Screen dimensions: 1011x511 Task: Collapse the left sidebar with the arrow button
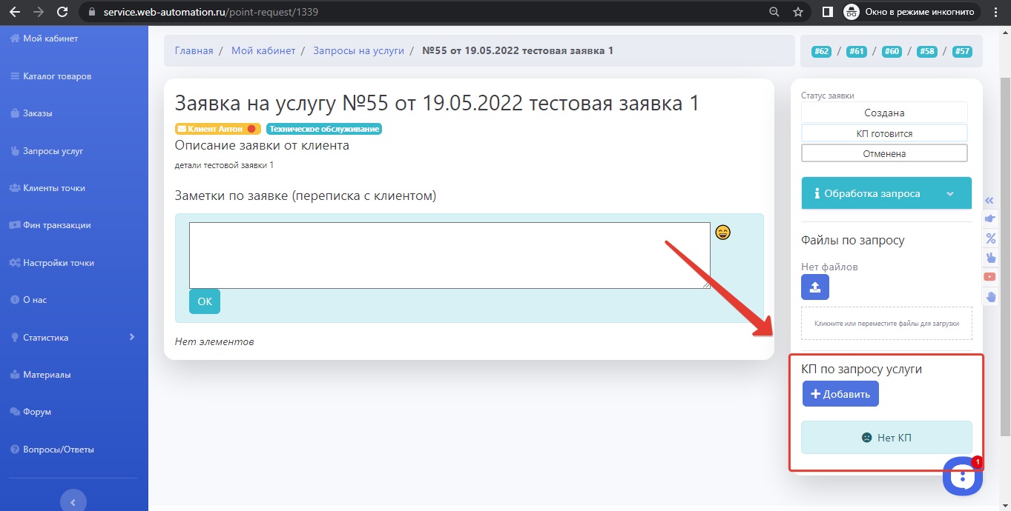73,502
